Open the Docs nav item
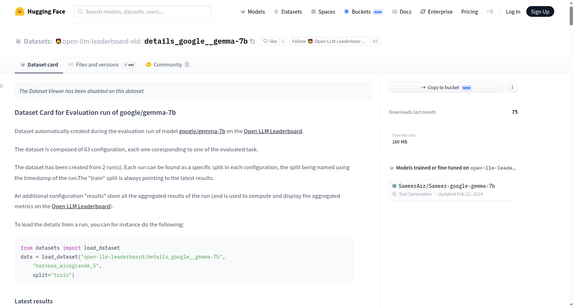 (x=401, y=11)
